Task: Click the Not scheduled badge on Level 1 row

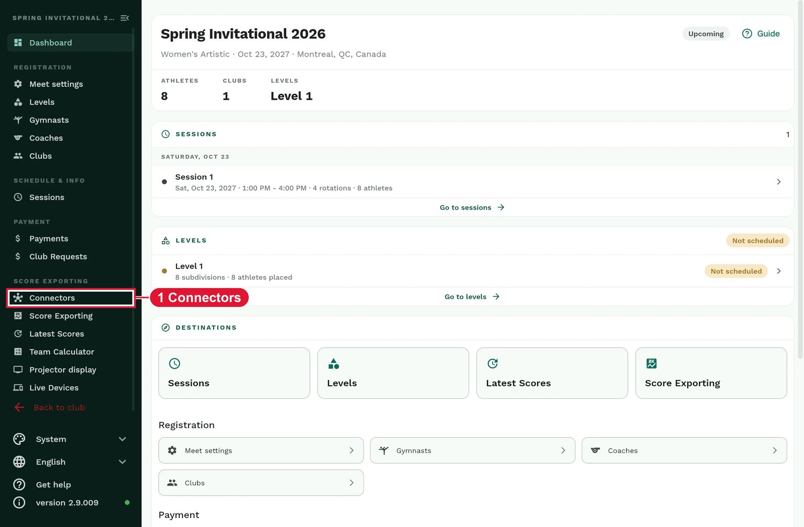Action: pos(736,271)
